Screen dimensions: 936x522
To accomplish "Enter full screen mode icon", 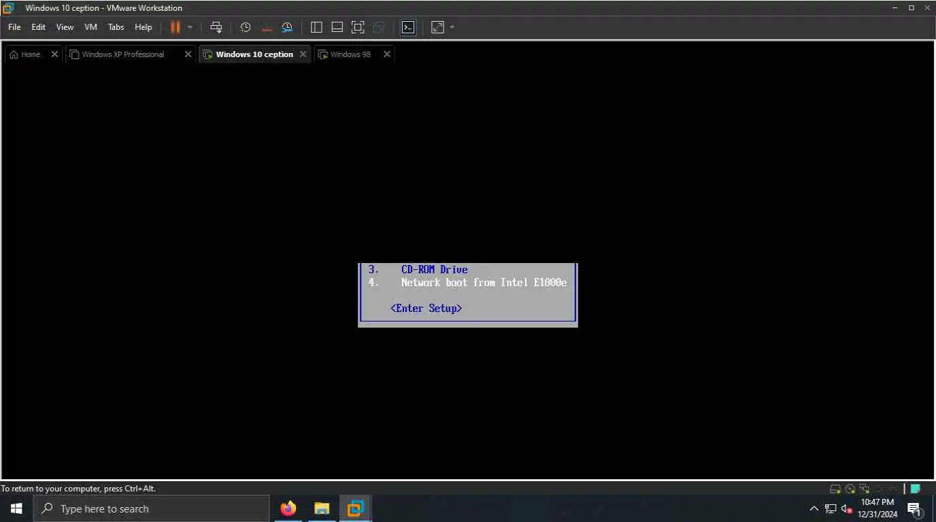I will coord(358,27).
